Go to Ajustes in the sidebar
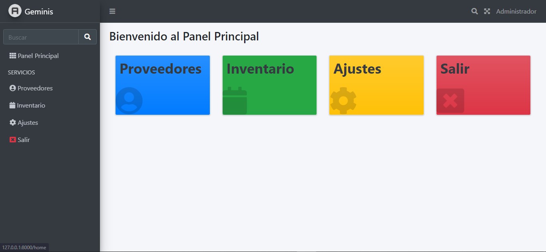This screenshot has height=252, width=546. pyautogui.click(x=28, y=123)
